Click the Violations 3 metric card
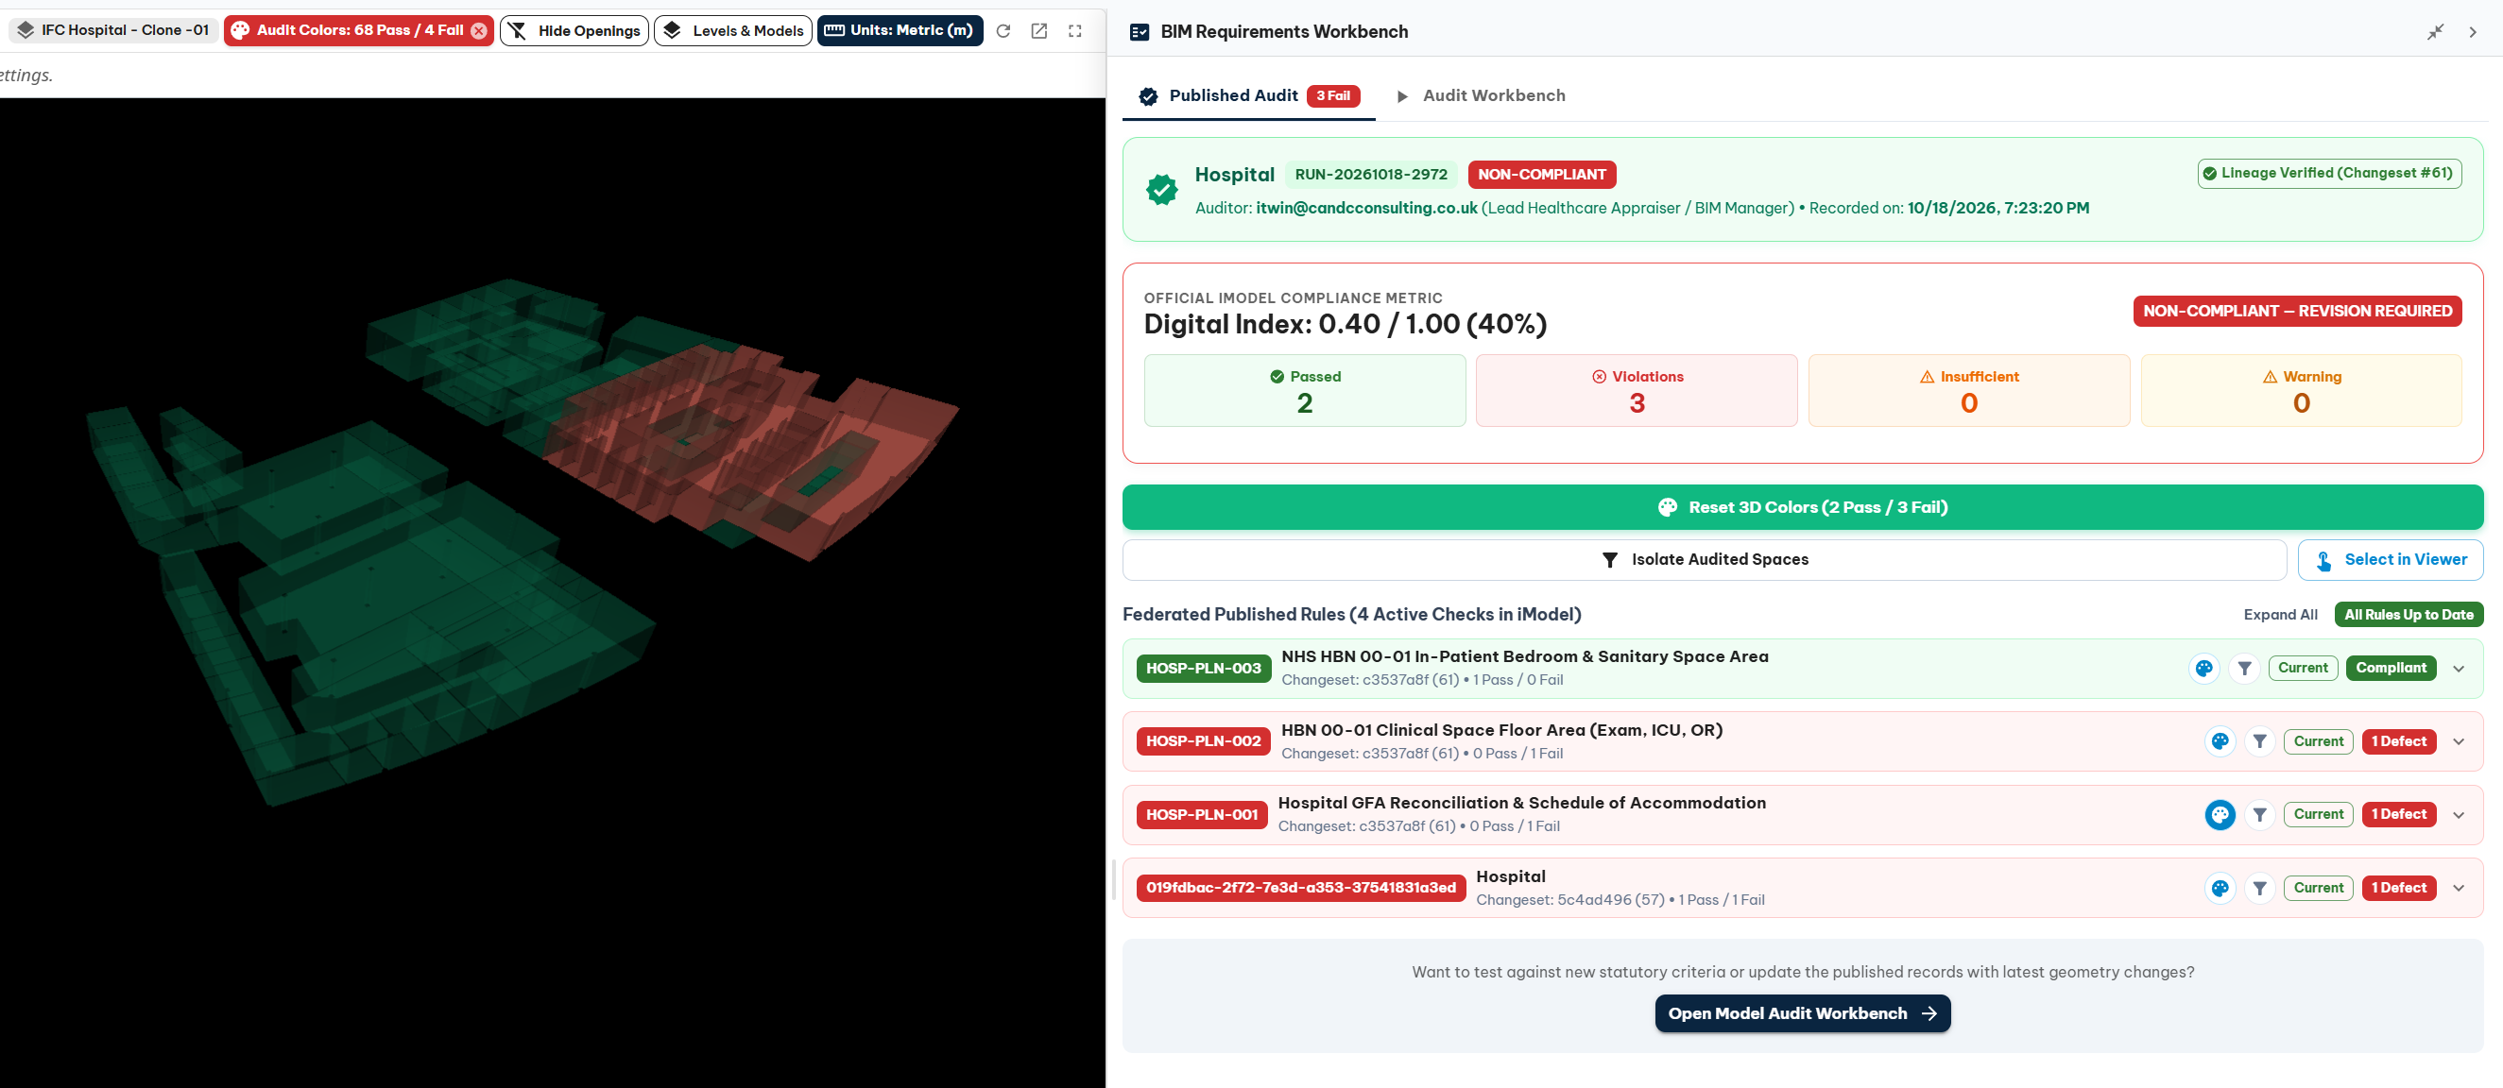The image size is (2503, 1088). pyautogui.click(x=1637, y=390)
